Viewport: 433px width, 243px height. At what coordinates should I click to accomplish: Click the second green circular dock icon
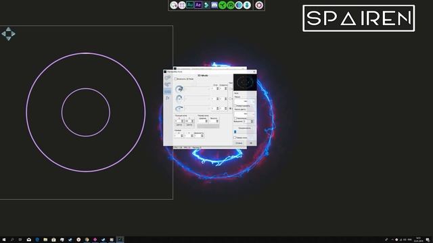tap(231, 5)
